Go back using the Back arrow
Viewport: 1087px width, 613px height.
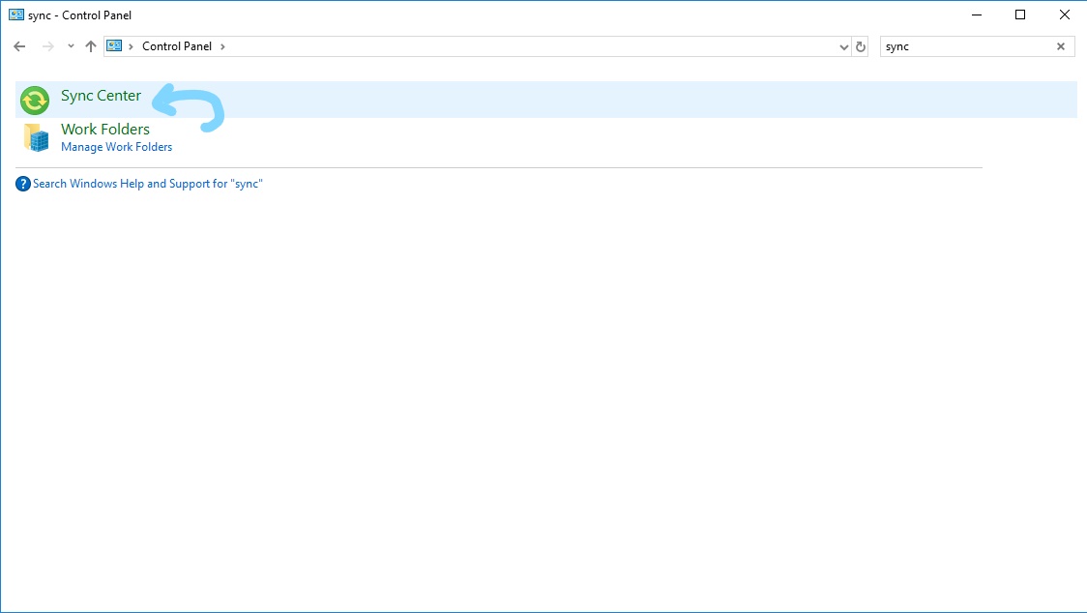tap(19, 46)
